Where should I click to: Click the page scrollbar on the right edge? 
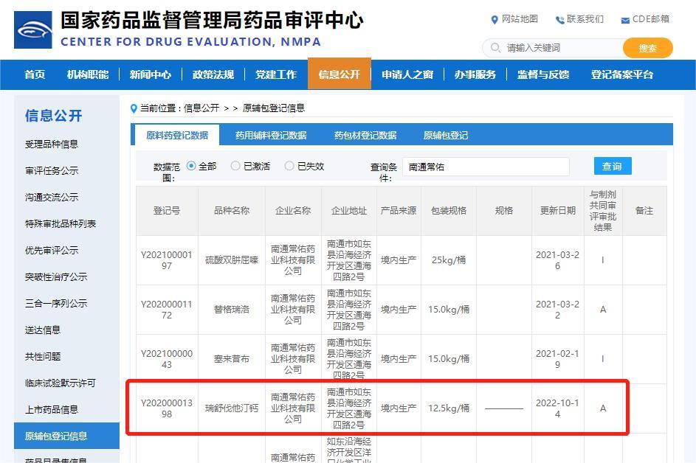point(691,221)
